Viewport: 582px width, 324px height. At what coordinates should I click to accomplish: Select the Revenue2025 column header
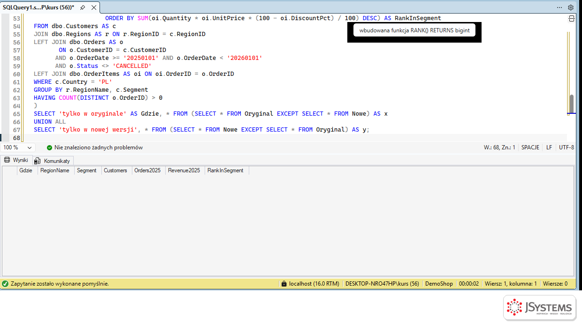185,170
